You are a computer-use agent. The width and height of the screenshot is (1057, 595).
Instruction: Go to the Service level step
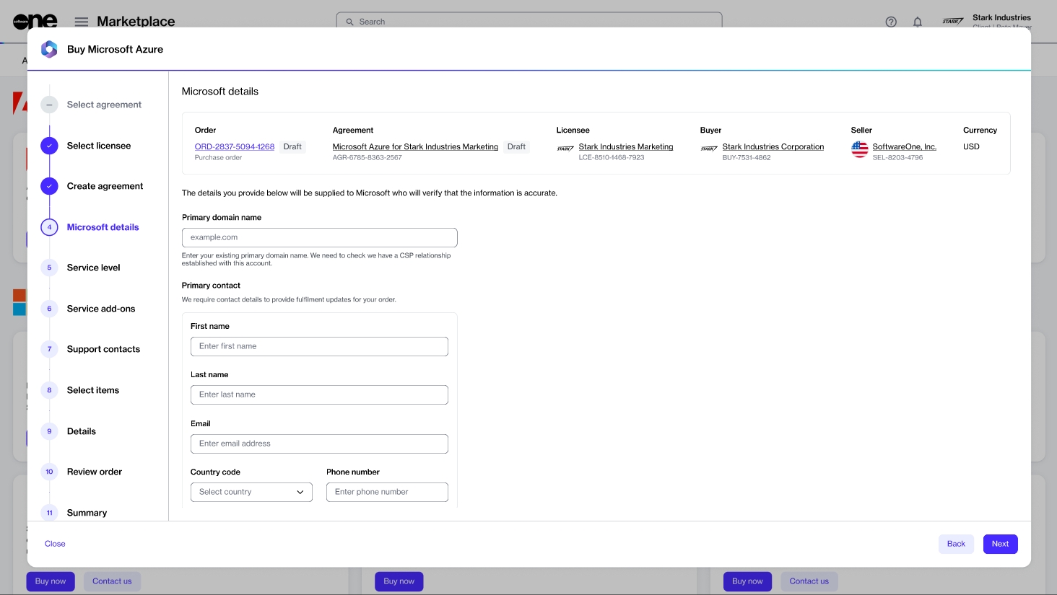click(x=93, y=268)
